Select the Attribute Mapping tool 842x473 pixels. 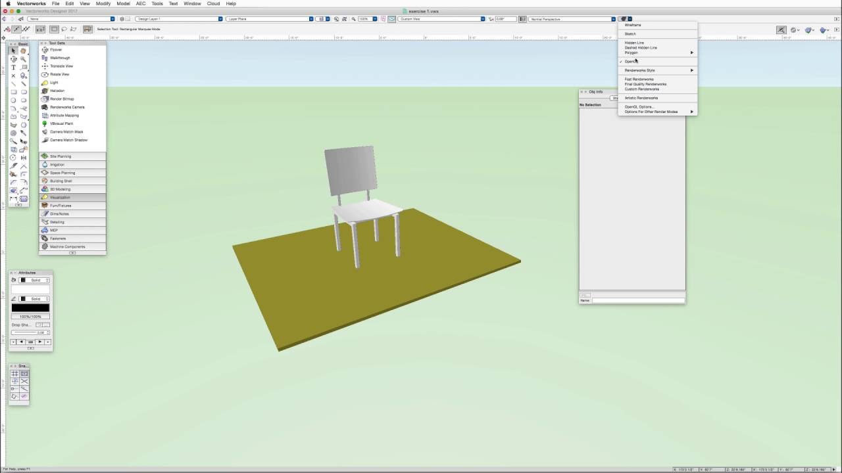tap(72, 116)
